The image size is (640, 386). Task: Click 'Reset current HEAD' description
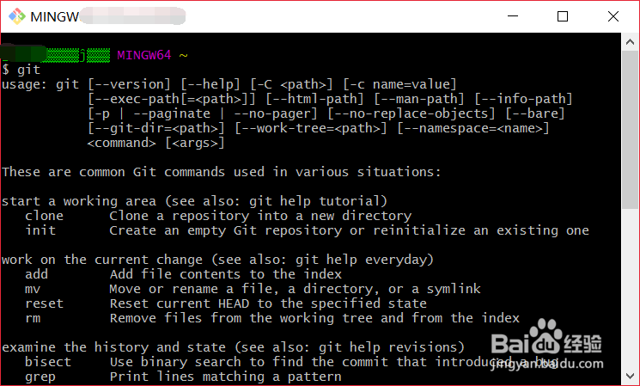point(268,303)
